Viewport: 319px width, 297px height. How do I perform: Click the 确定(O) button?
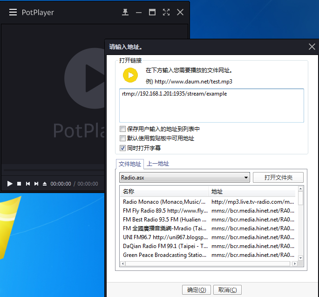click(197, 290)
